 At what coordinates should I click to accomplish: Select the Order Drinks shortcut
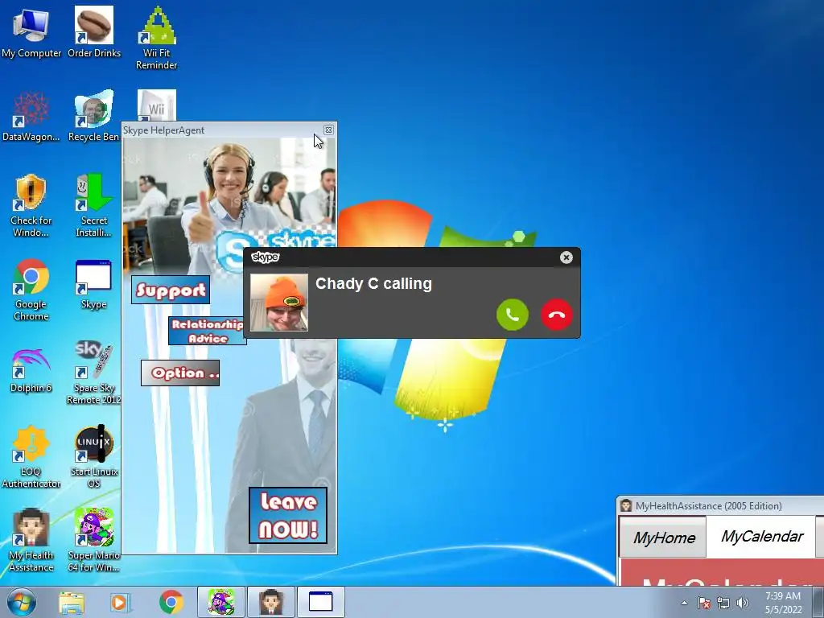94,33
